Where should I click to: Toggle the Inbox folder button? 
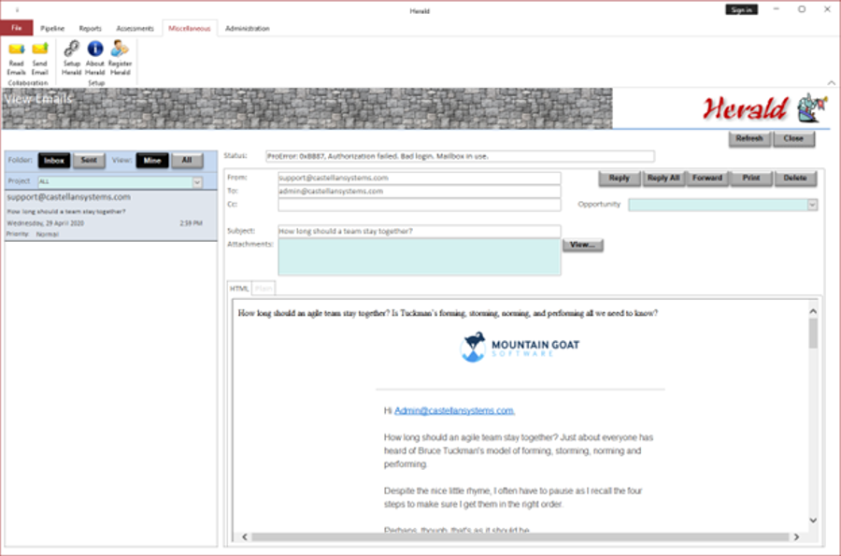click(53, 161)
